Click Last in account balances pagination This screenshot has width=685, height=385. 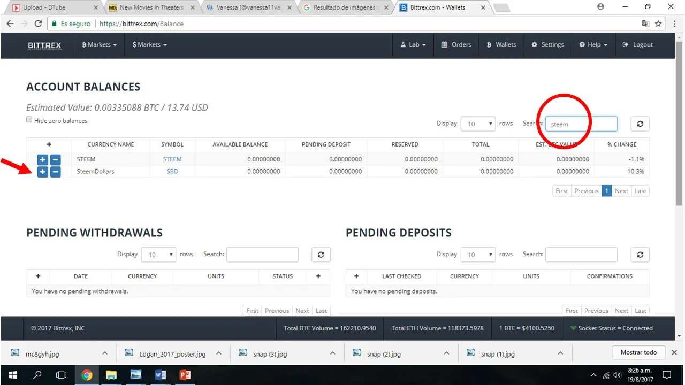pyautogui.click(x=641, y=191)
